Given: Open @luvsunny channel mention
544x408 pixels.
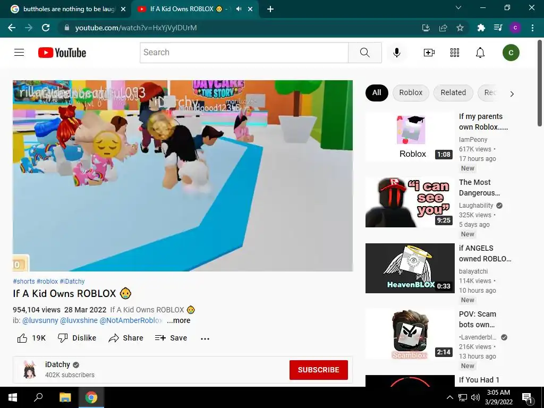Looking at the screenshot, I should point(40,320).
